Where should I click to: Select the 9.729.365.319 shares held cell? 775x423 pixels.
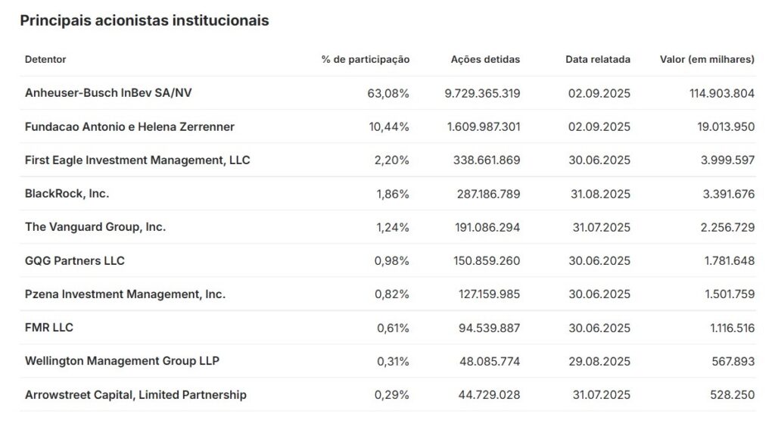482,93
